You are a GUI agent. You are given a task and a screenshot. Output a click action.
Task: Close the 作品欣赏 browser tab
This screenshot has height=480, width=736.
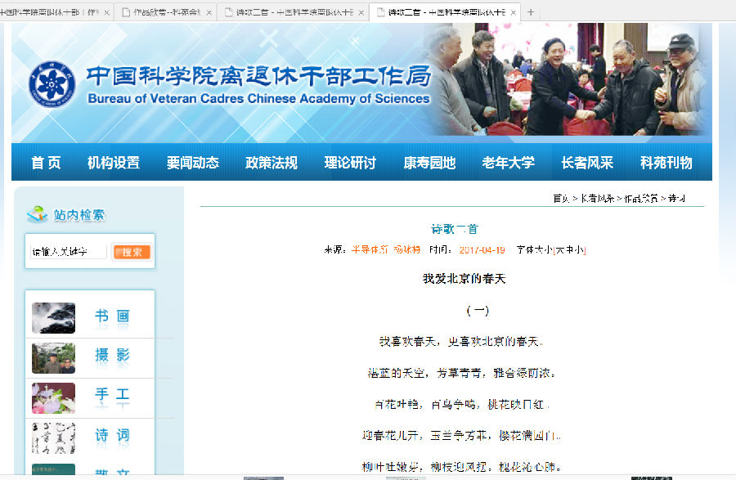click(x=209, y=12)
